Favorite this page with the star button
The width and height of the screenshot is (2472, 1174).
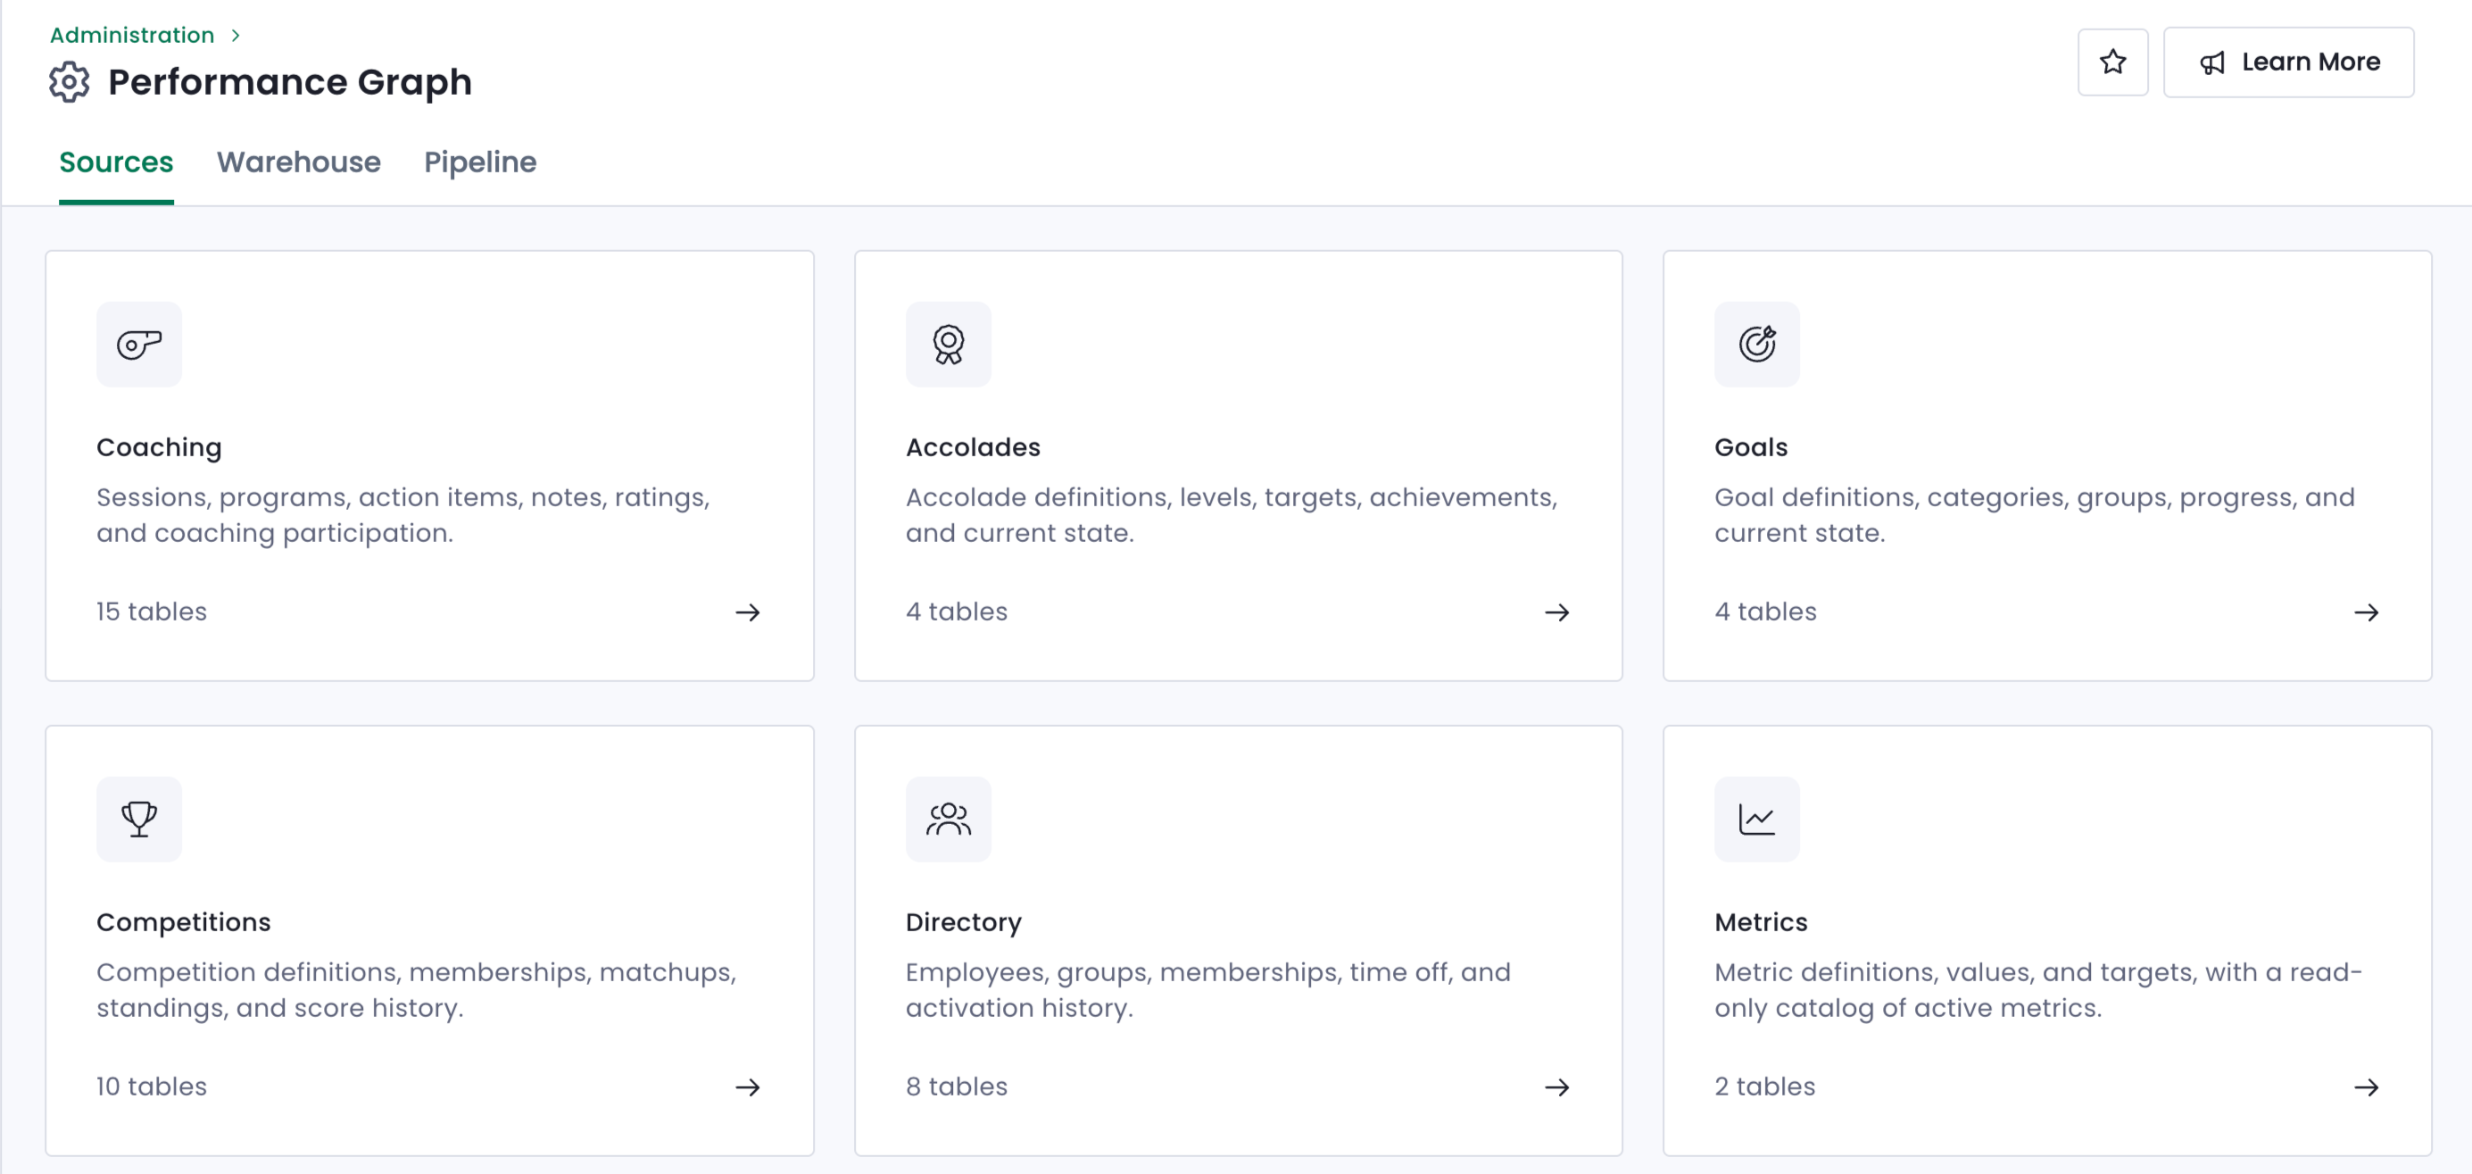point(2112,62)
